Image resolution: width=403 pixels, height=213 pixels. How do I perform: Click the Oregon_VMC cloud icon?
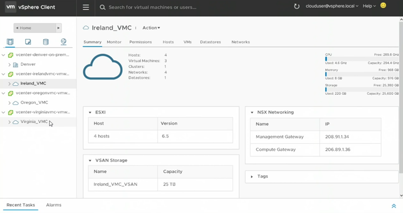[x=15, y=103]
